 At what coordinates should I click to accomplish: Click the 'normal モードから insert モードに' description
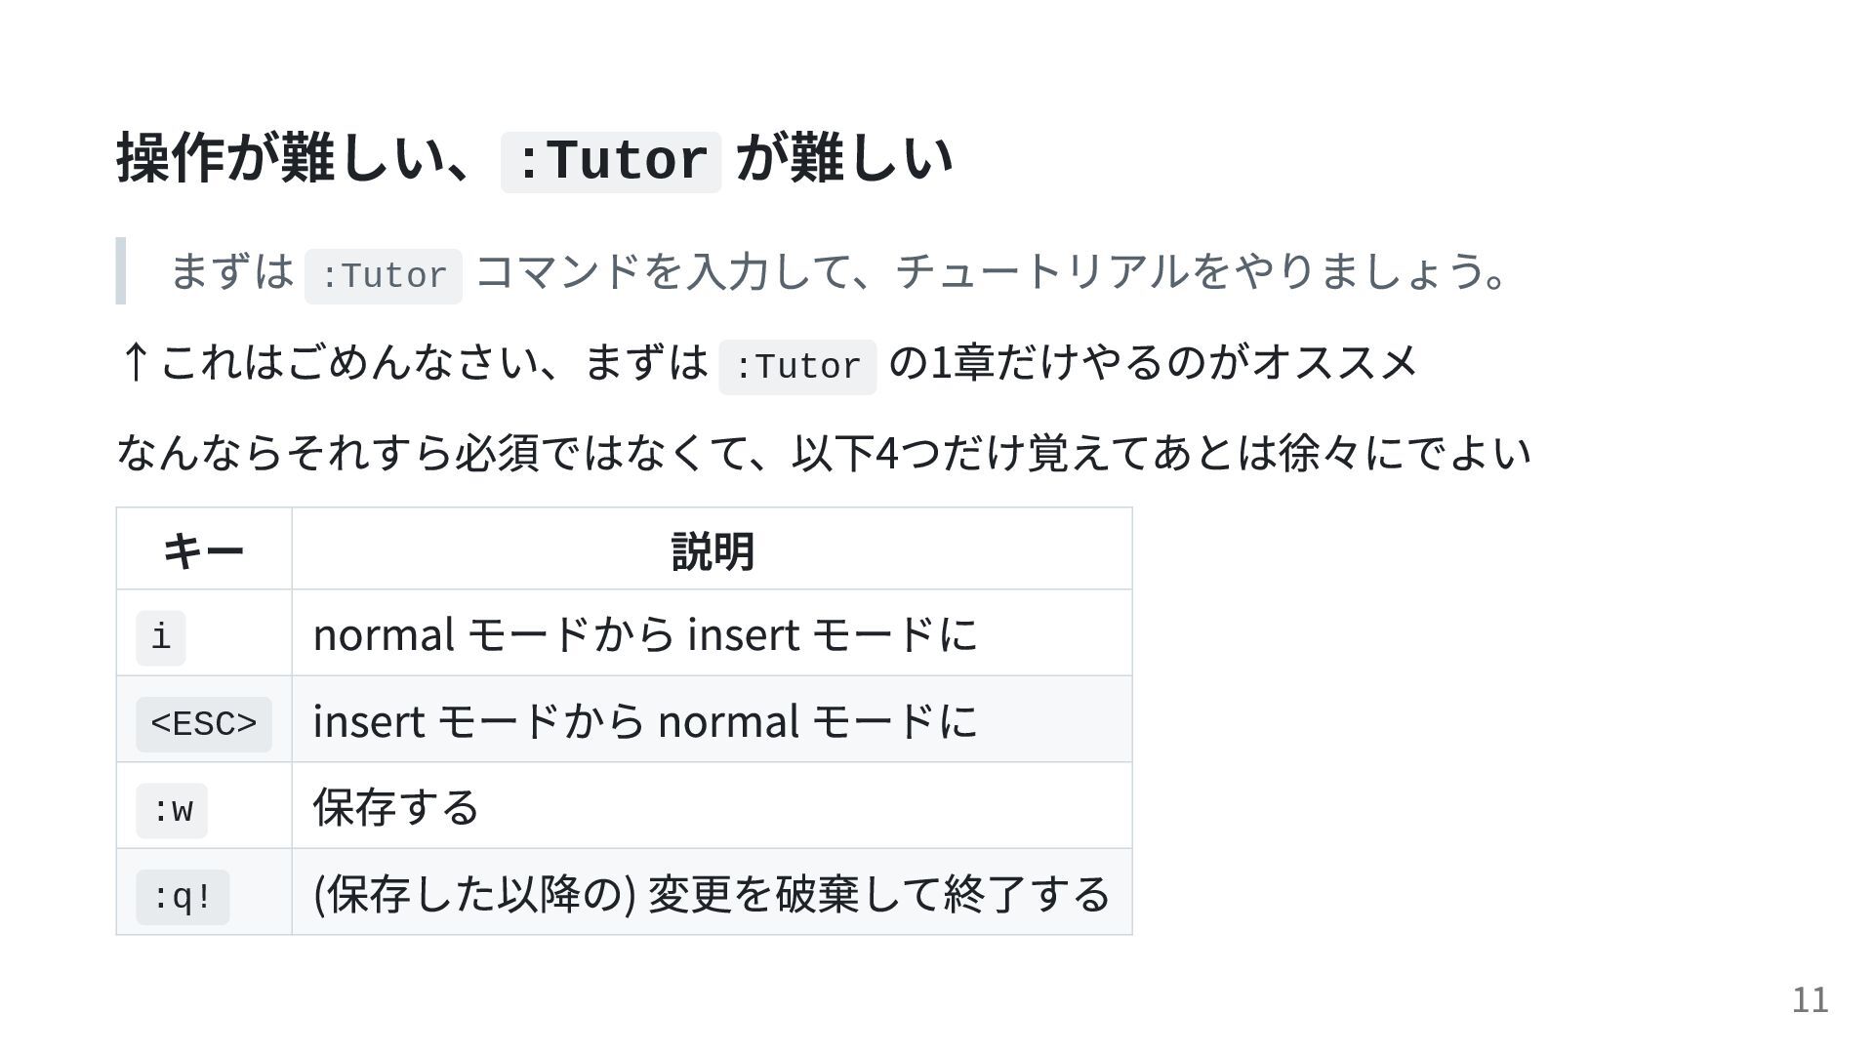(645, 634)
